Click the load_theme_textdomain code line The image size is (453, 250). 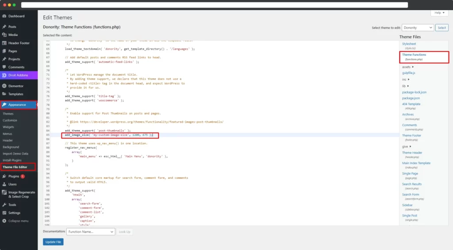[x=130, y=49]
